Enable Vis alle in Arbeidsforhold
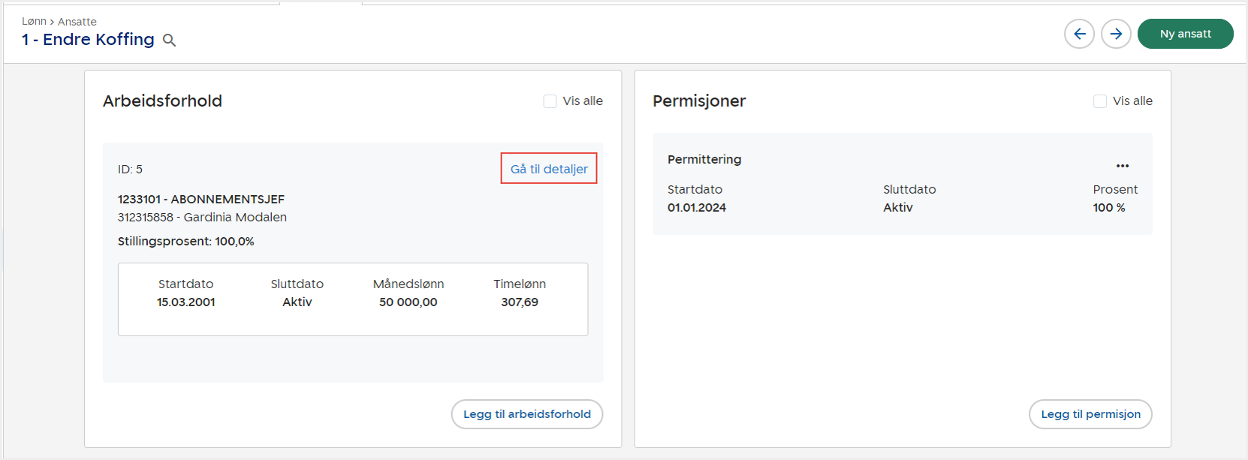 [x=550, y=101]
